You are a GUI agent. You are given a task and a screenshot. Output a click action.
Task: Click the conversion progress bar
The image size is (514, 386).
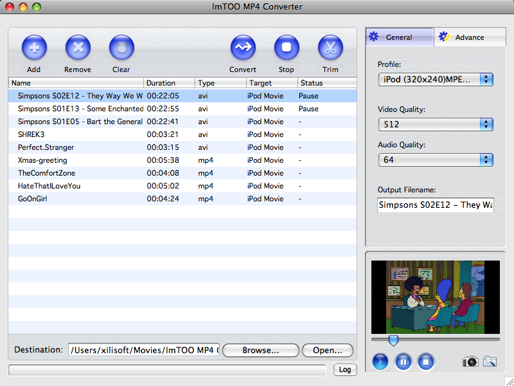coord(167,370)
